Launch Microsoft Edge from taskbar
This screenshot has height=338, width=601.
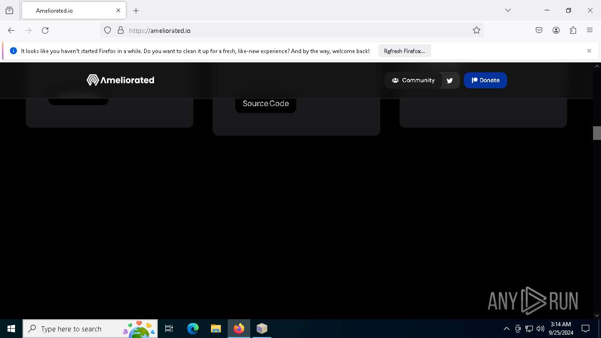click(x=193, y=329)
